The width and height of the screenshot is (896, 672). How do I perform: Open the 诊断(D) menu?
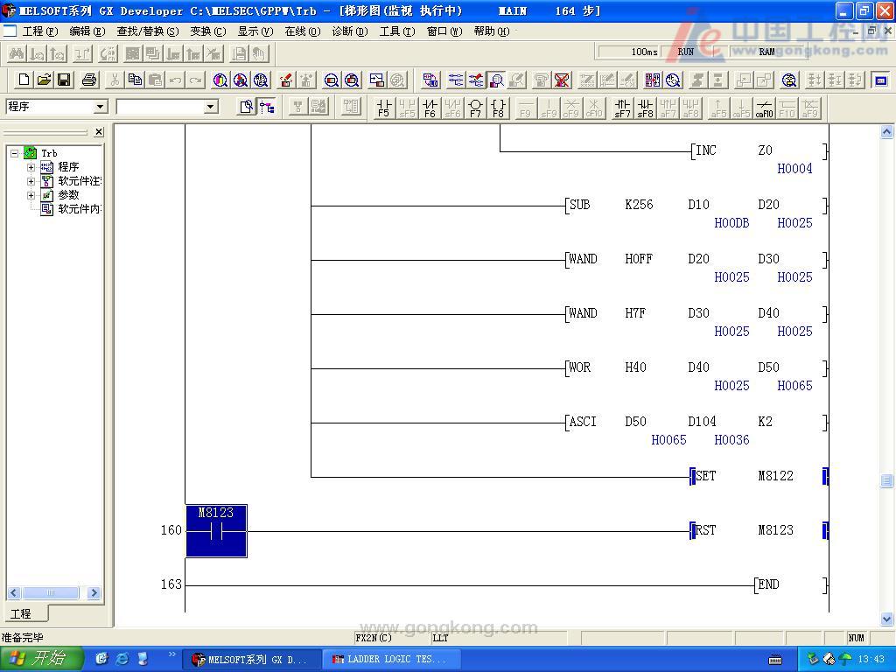349,31
